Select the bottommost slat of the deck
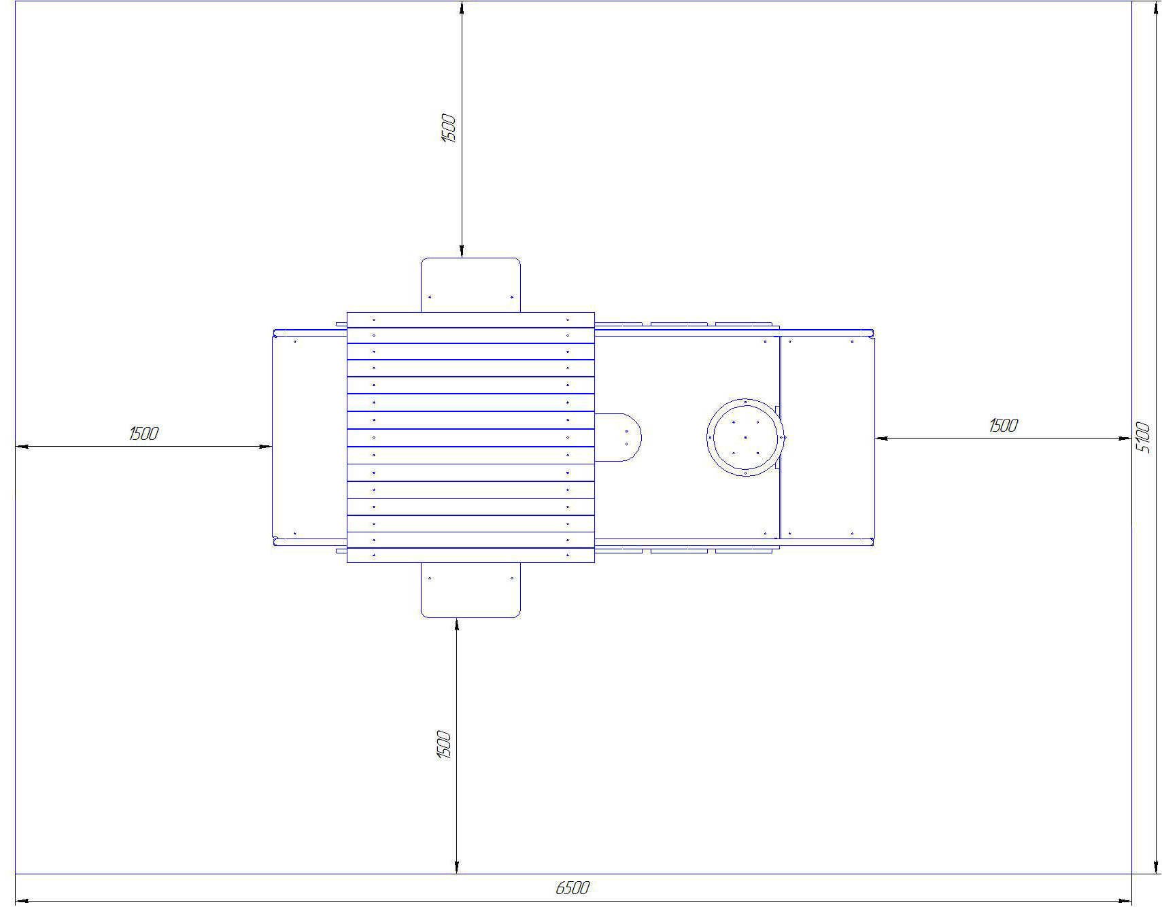The height and width of the screenshot is (907, 1162). [x=471, y=555]
